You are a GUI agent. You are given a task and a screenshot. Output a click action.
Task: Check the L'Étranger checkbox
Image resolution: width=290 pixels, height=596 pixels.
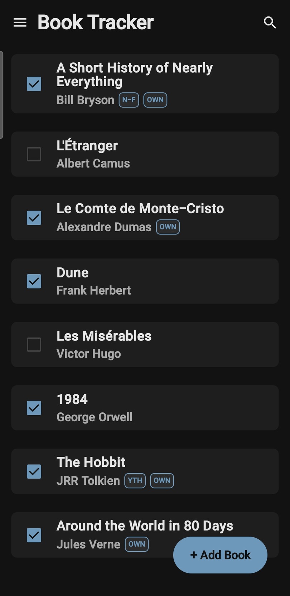click(x=34, y=154)
